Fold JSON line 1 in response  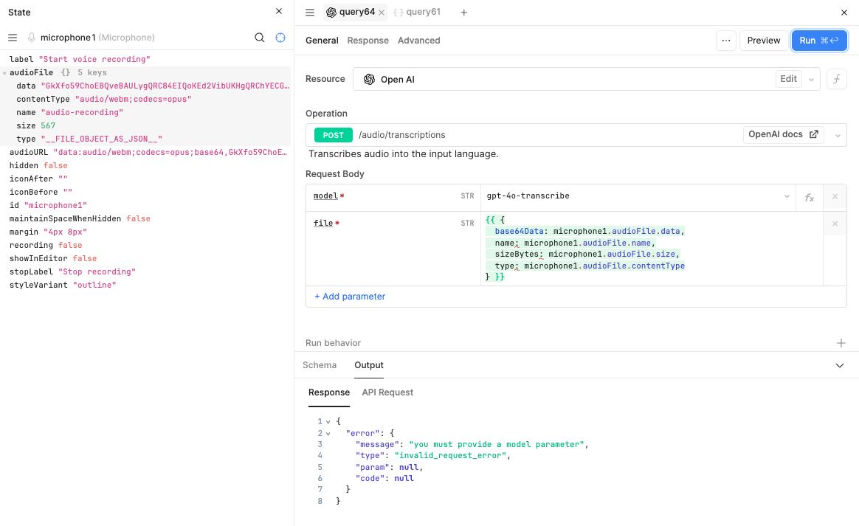[328, 422]
